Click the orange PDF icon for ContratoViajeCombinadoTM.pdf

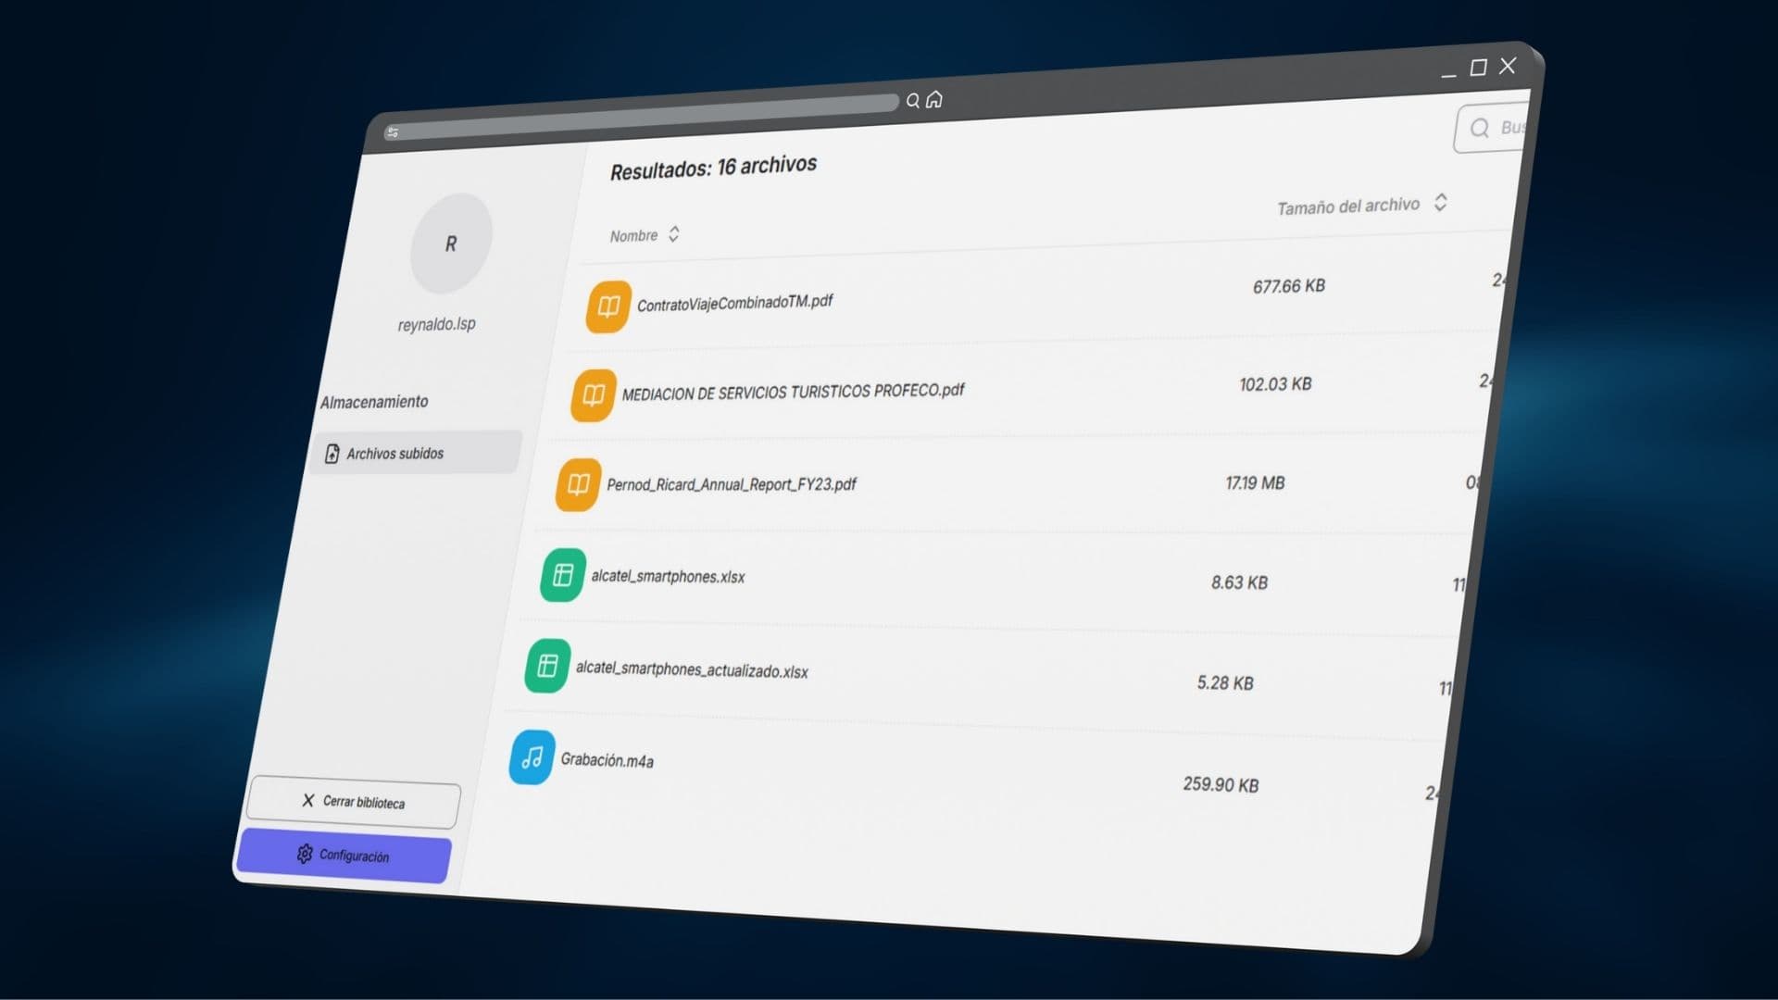tap(608, 306)
